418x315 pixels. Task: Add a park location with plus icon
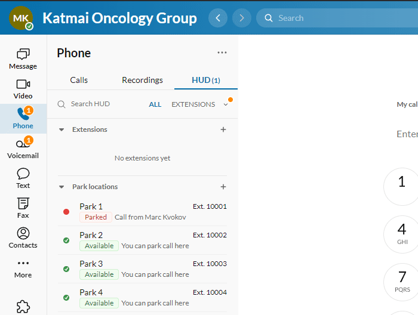click(x=223, y=187)
